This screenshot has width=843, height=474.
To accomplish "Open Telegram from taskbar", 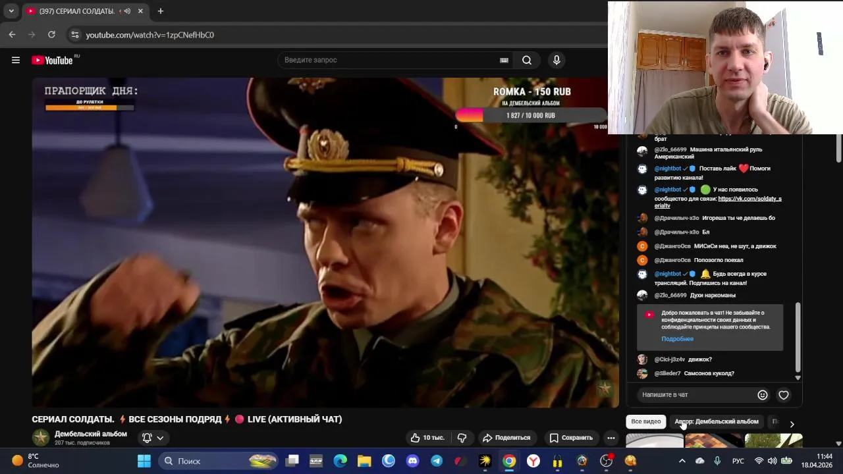I will pos(437,461).
